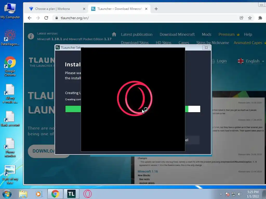
Task: Open Animated Capes link
Action: pos(248,43)
